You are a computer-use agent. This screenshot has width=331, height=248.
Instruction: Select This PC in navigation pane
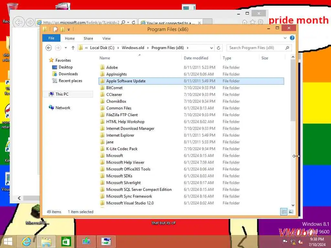[x=62, y=94]
